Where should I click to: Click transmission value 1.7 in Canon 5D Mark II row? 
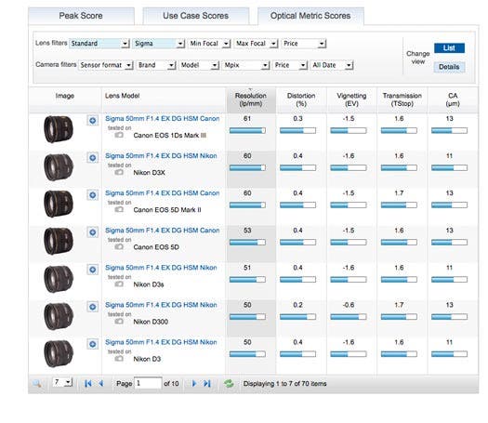[399, 193]
